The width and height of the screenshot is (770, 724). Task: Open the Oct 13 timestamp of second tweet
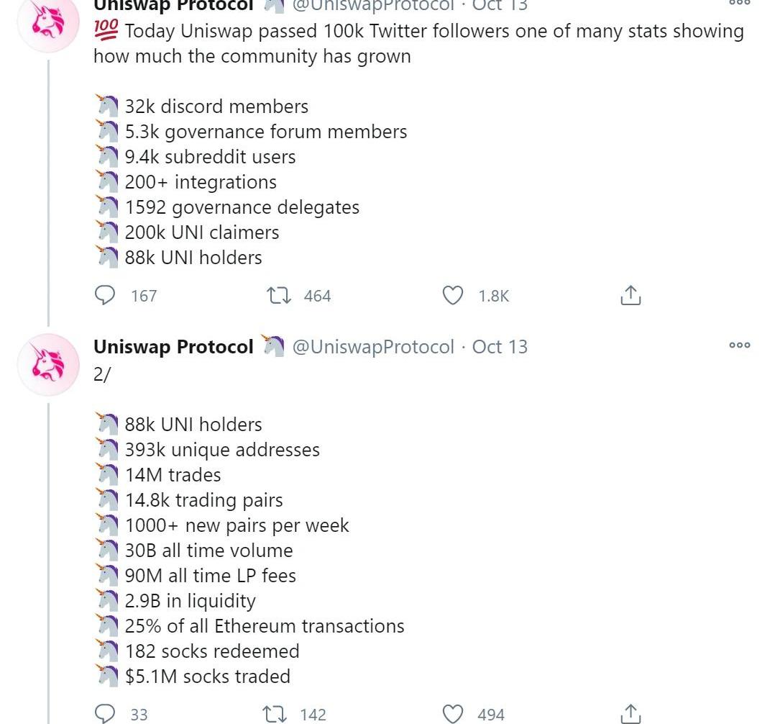500,346
